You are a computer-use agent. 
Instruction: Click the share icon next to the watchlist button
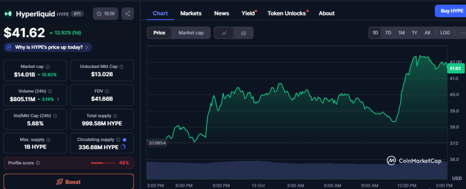click(127, 14)
